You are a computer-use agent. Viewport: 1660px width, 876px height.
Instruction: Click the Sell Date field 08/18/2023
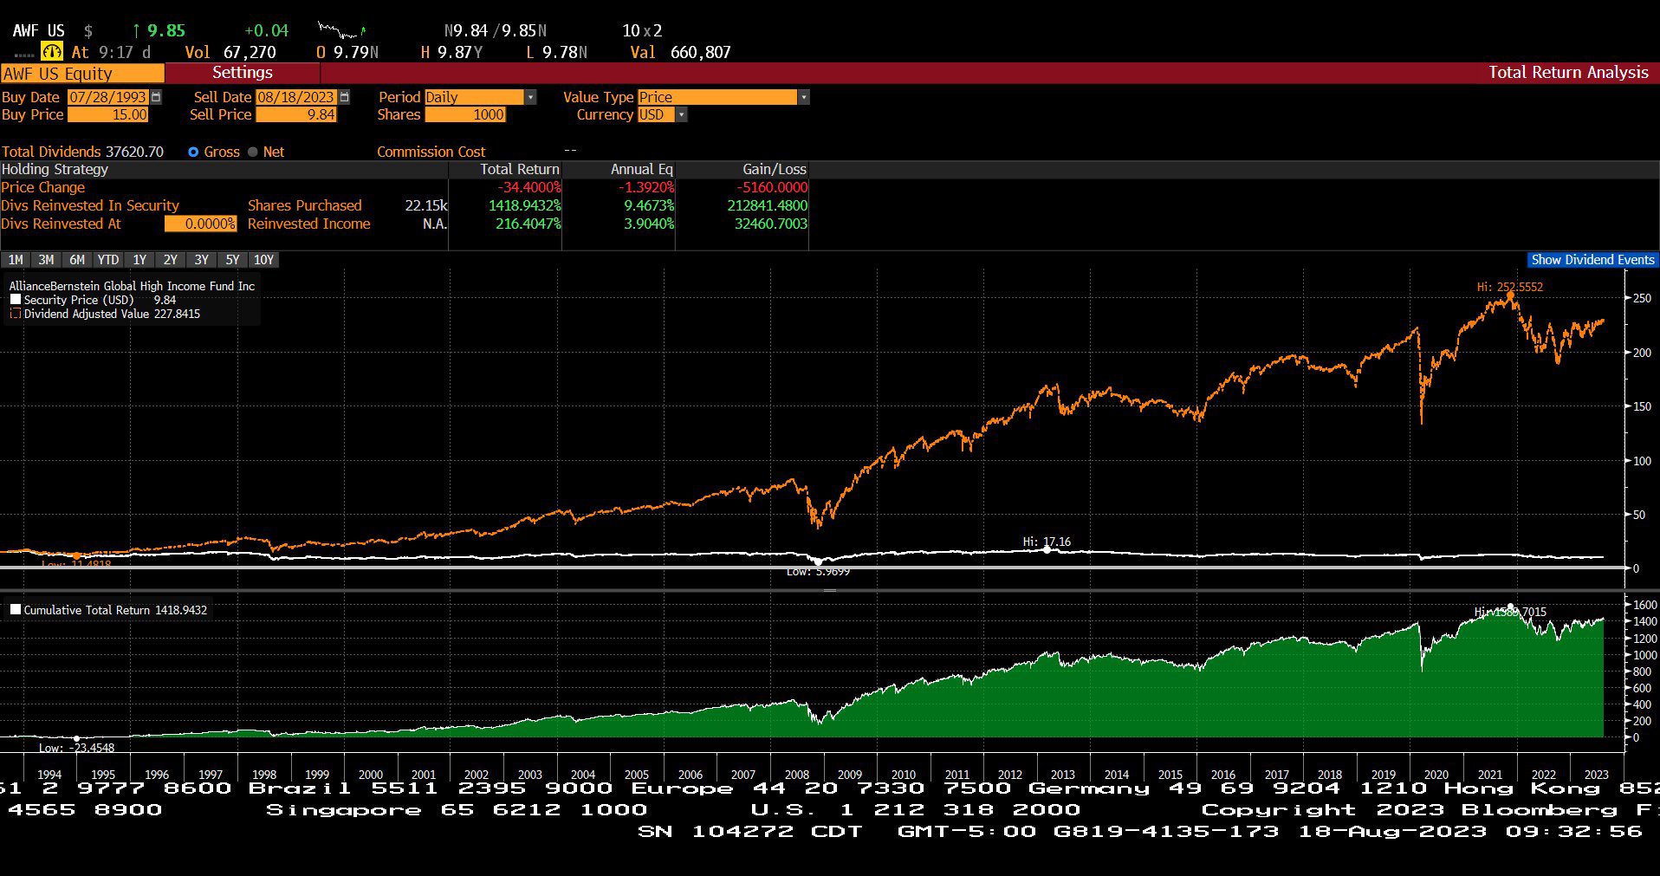pos(296,97)
